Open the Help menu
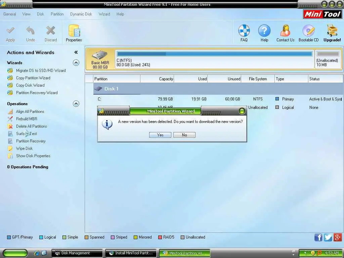The image size is (344, 258). point(120,14)
